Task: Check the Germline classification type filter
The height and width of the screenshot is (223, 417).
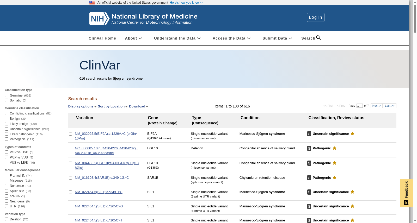Action: click(x=7, y=95)
